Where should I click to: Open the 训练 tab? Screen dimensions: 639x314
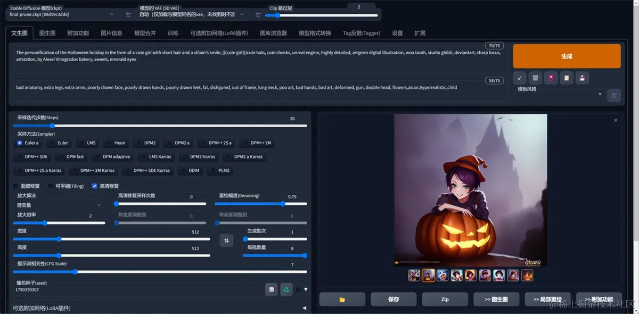click(173, 33)
